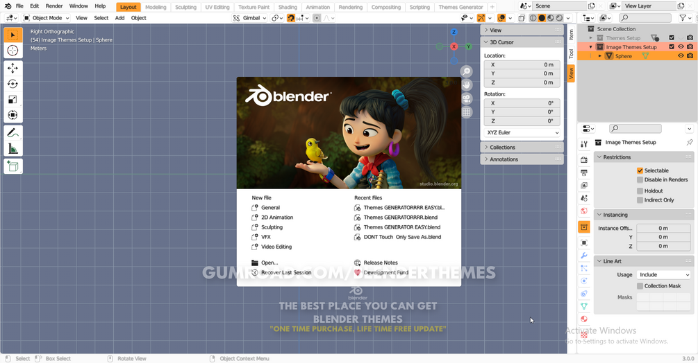
Task: Toggle the Selectable checkbox
Action: point(640,170)
